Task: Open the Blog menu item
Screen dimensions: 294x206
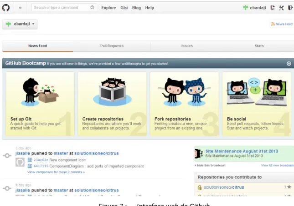Action: tap(136, 8)
